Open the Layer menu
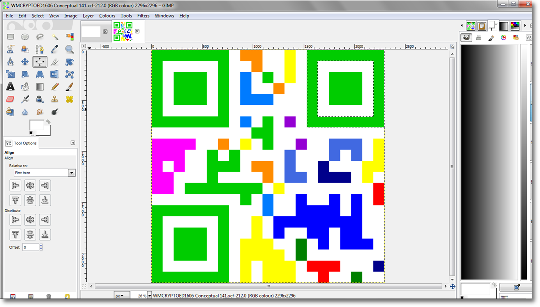Image resolution: width=540 pixels, height=307 pixels. tap(88, 16)
